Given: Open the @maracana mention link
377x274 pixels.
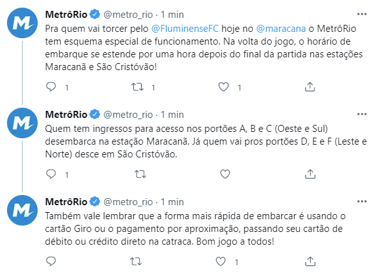Looking at the screenshot, I should [x=281, y=29].
